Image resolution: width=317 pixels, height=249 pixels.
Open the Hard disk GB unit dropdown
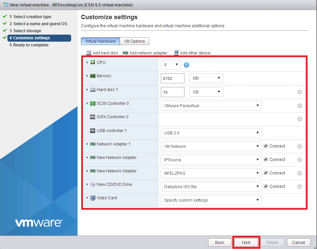pos(206,92)
